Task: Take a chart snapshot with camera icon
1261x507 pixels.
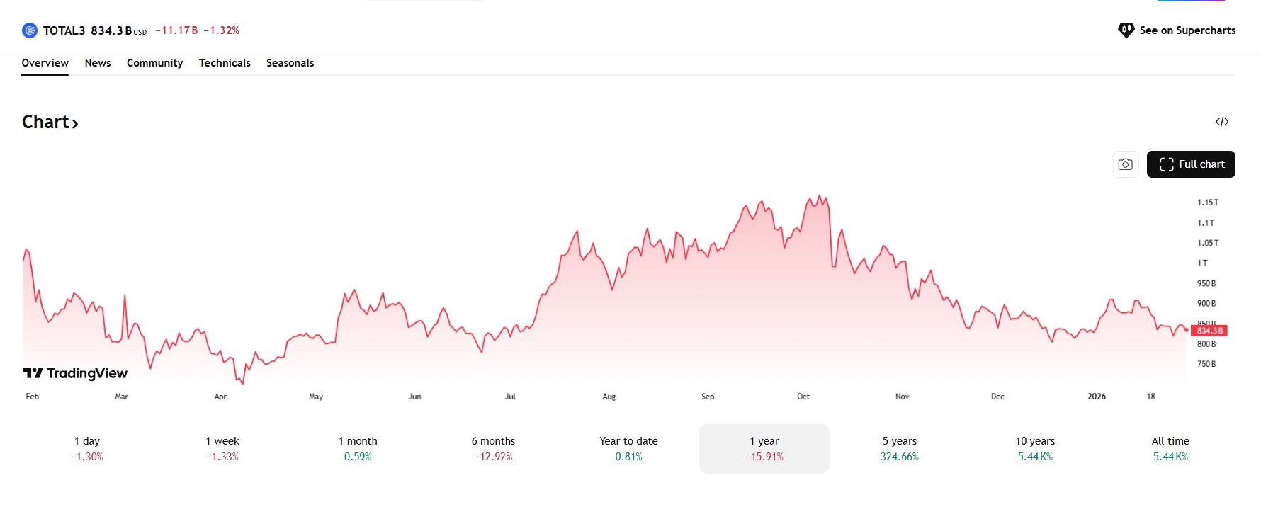Action: [x=1125, y=164]
